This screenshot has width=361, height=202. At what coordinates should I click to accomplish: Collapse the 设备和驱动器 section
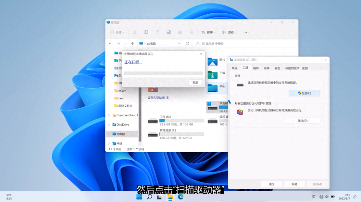click(x=146, y=98)
